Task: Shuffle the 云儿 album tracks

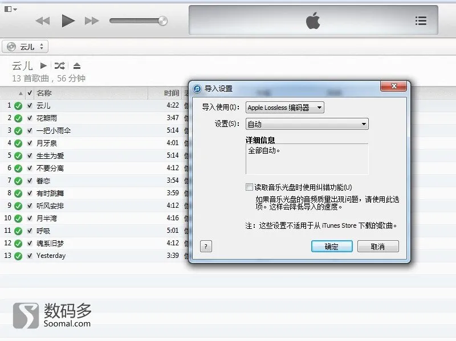Action: click(60, 66)
